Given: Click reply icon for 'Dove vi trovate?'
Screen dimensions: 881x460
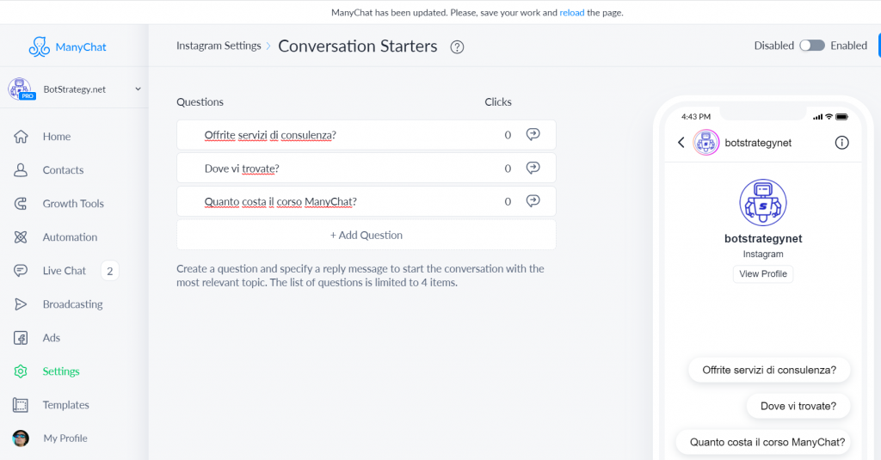Looking at the screenshot, I should [533, 168].
